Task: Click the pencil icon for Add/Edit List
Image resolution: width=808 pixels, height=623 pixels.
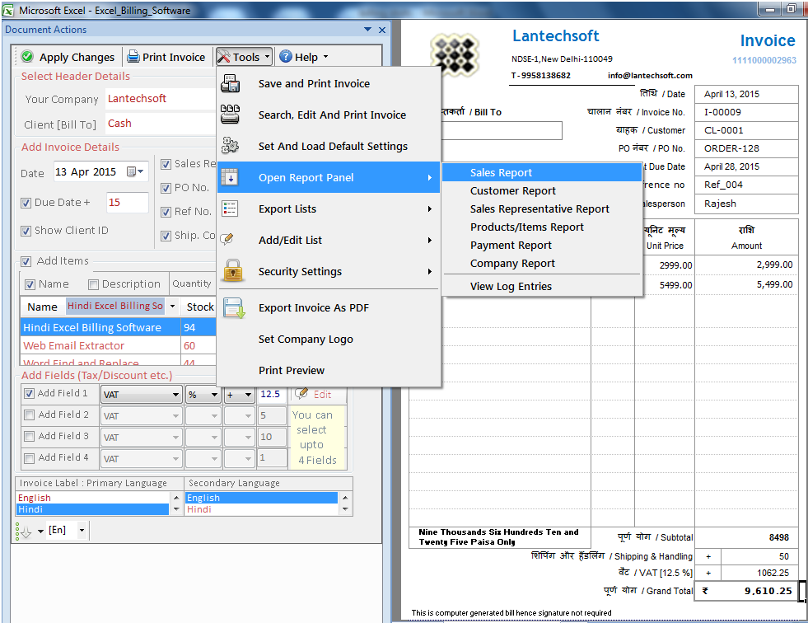Action: (x=227, y=239)
